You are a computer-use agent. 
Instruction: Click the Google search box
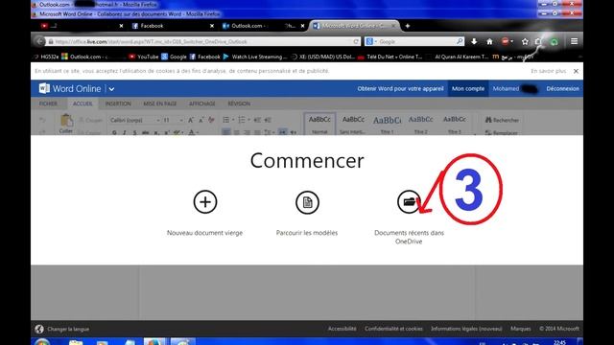(415, 41)
